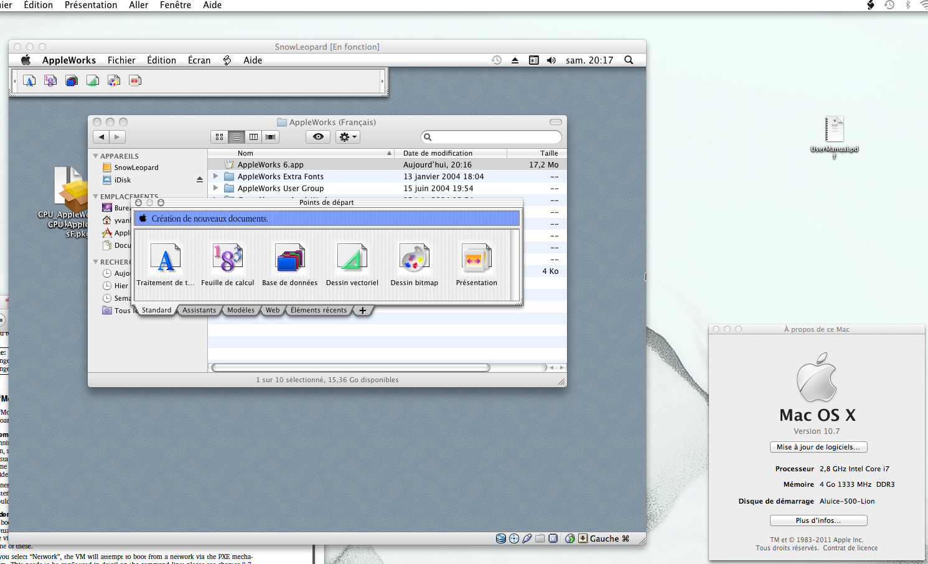Collapse the EMPLACEMENTS sidebar section
Screen dimensions: 928x564
(x=95, y=196)
